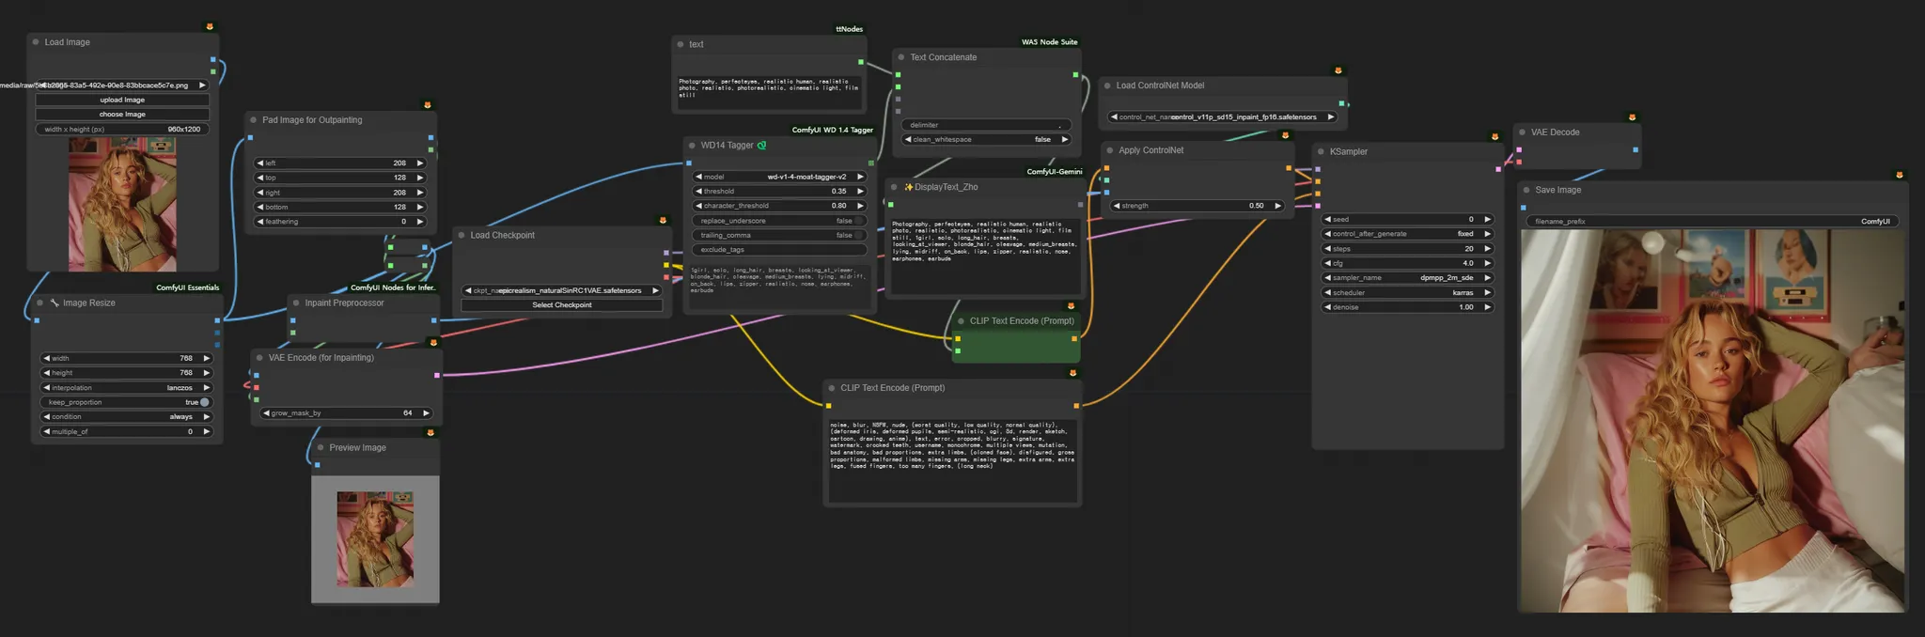Click the Load Image portrait thumbnail
1925x637 pixels.
click(x=122, y=205)
